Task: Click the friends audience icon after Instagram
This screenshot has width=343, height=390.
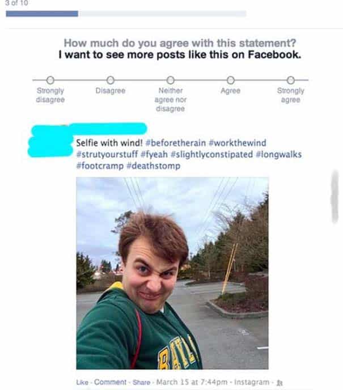Action: [x=280, y=383]
